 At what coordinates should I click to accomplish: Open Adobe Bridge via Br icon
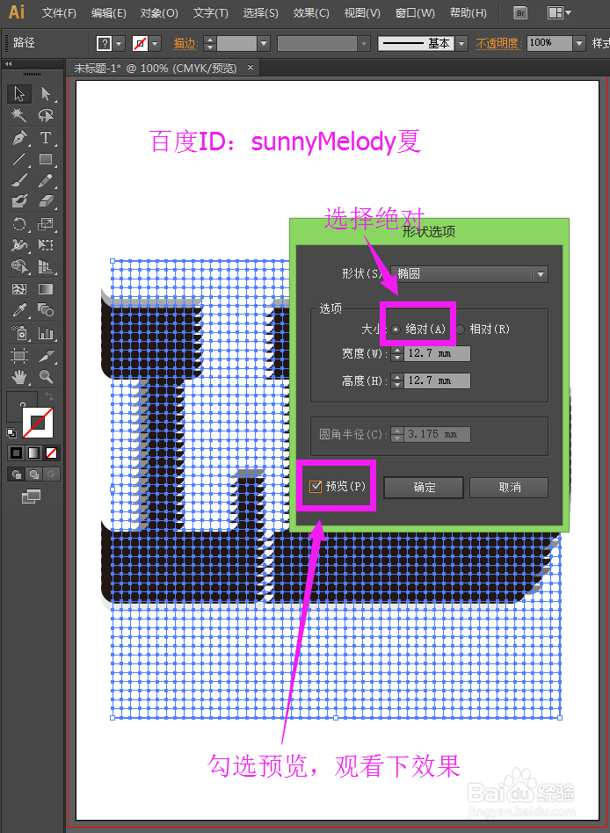[520, 13]
